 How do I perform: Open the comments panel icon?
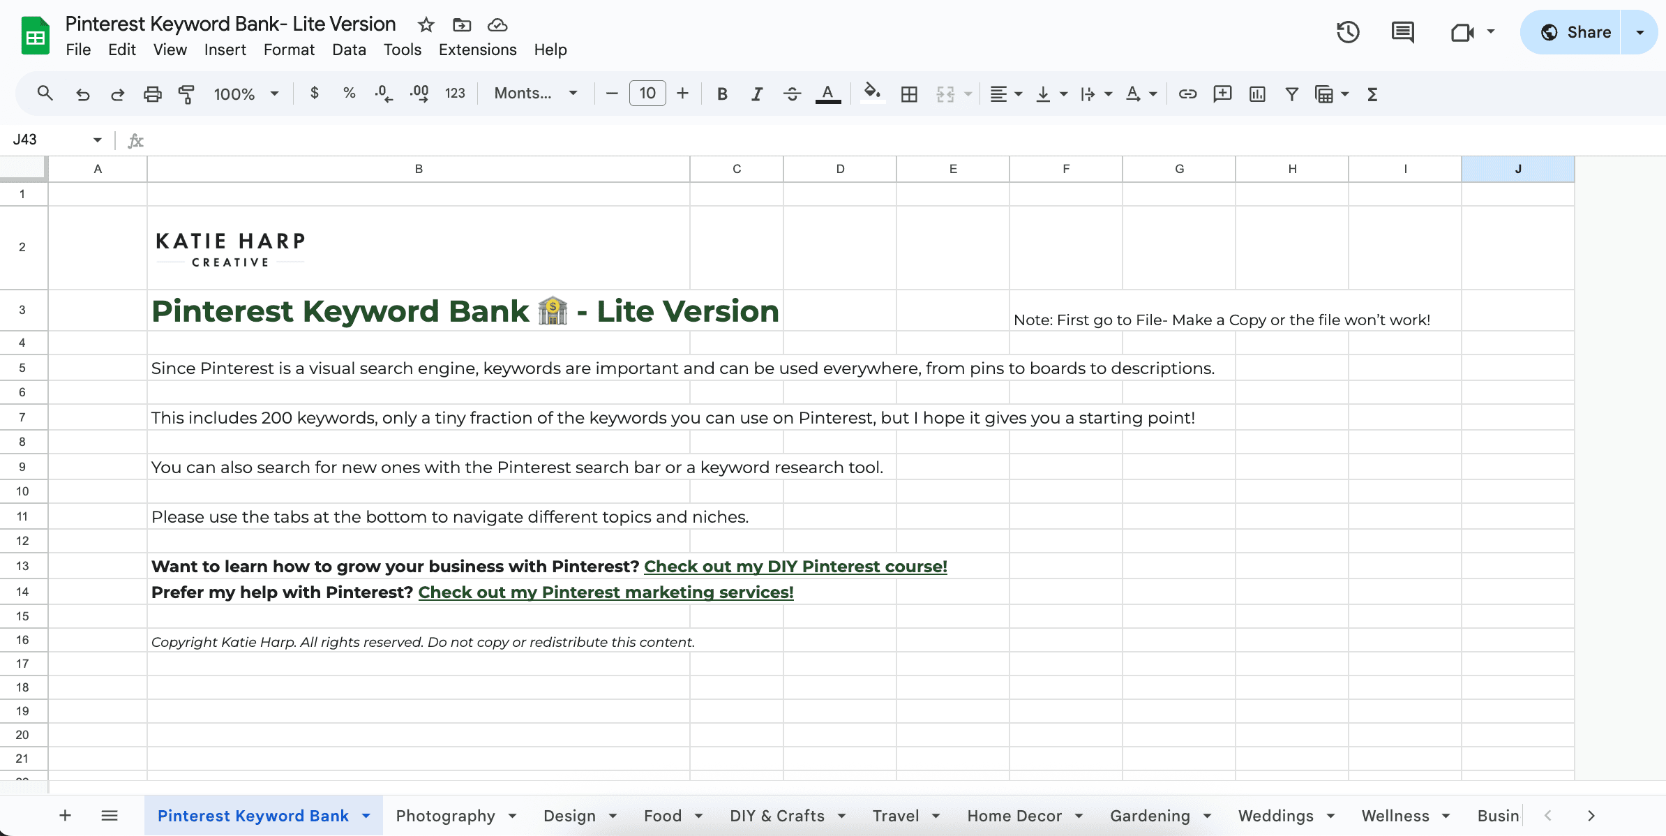[1402, 32]
